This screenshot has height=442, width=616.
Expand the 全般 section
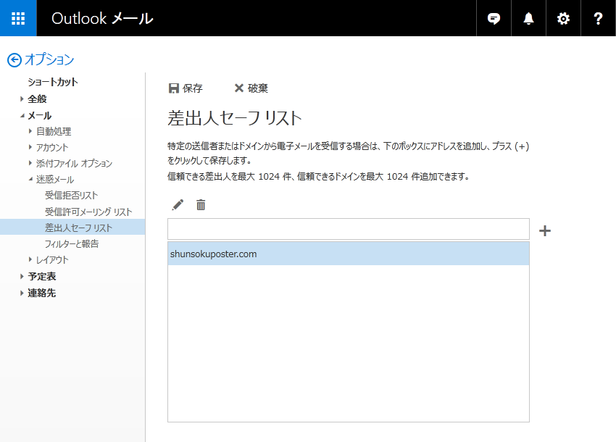[x=22, y=99]
